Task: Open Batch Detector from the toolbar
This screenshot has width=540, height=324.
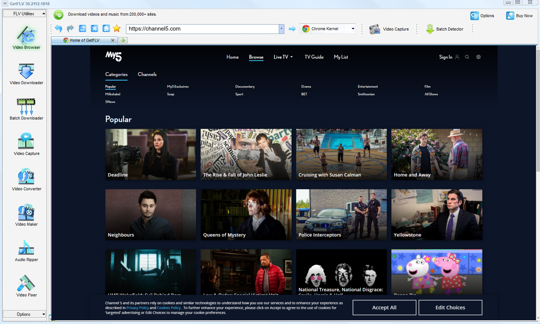Action: coord(445,29)
